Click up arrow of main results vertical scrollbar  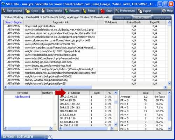point(169,22)
